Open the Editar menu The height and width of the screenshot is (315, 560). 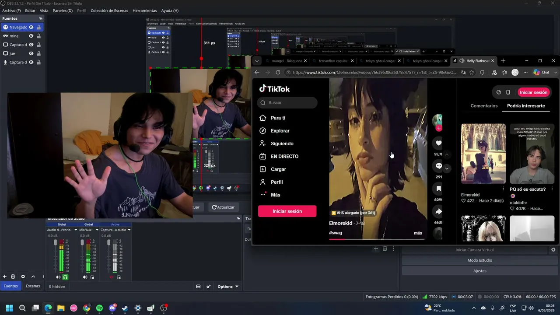point(30,10)
